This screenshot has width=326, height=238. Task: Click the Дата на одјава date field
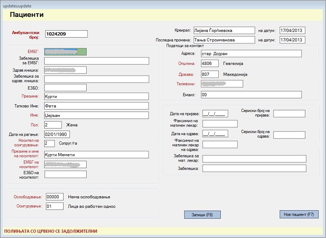click(215, 133)
